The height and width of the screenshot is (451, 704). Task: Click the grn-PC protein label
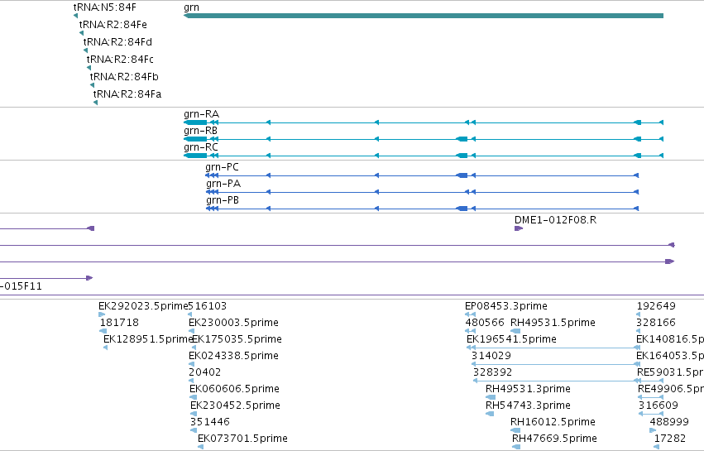click(222, 167)
